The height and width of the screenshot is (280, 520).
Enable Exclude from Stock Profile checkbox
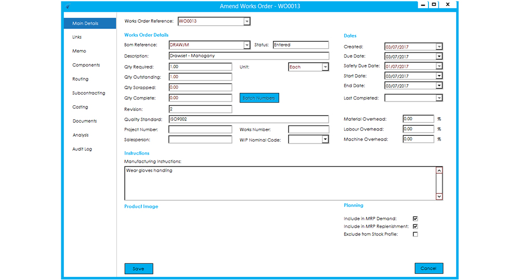click(415, 234)
